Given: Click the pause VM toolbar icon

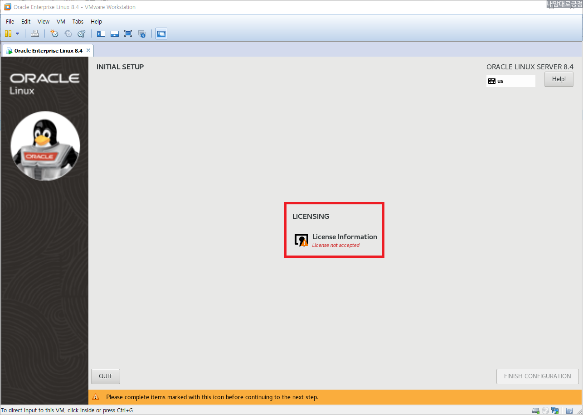Looking at the screenshot, I should coord(8,34).
